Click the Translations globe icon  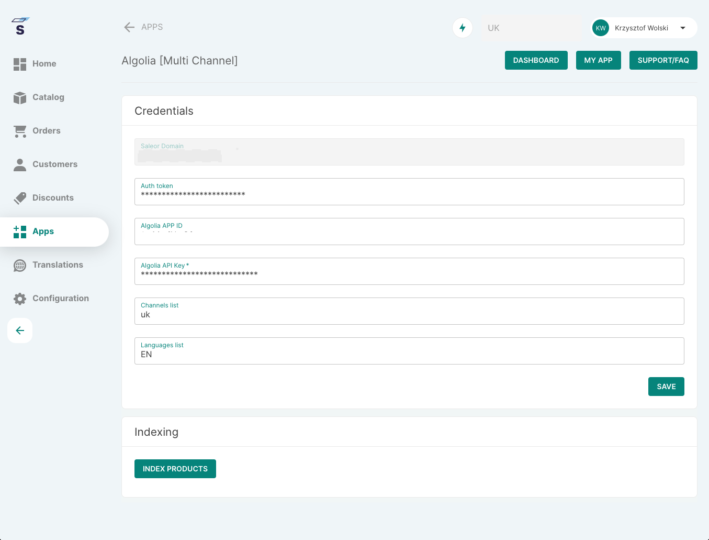(x=20, y=265)
